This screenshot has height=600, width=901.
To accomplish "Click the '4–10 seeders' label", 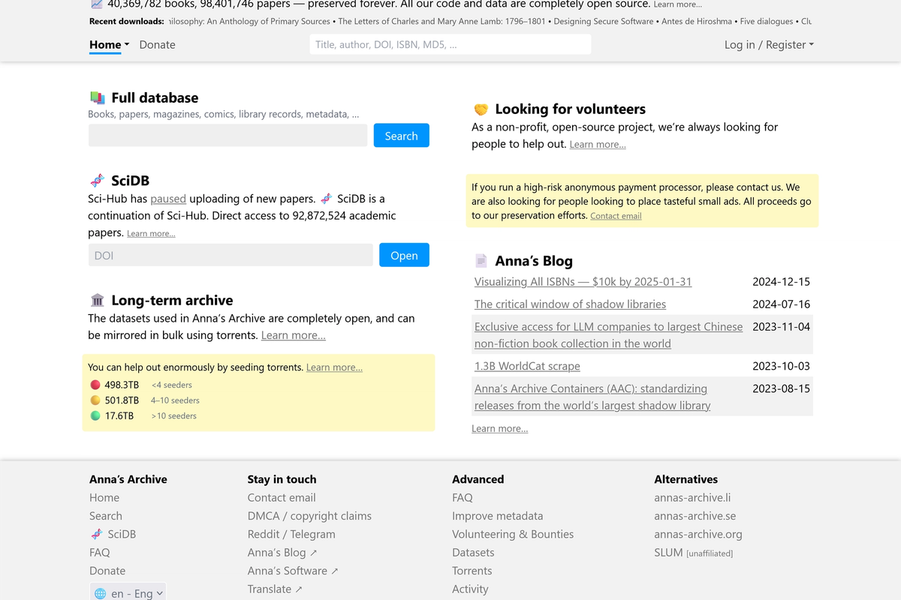I will point(175,400).
